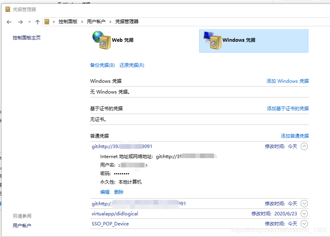330x237 pixels.
Task: Go back with the left arrow button
Action: (x=9, y=22)
